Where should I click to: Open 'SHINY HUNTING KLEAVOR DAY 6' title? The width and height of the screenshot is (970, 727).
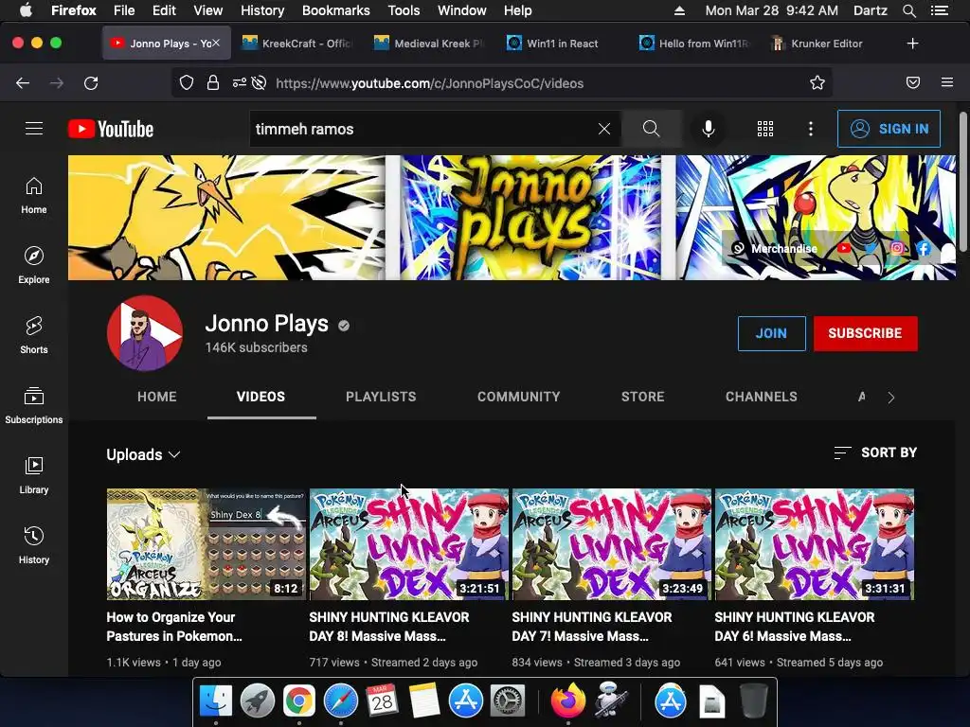click(795, 627)
